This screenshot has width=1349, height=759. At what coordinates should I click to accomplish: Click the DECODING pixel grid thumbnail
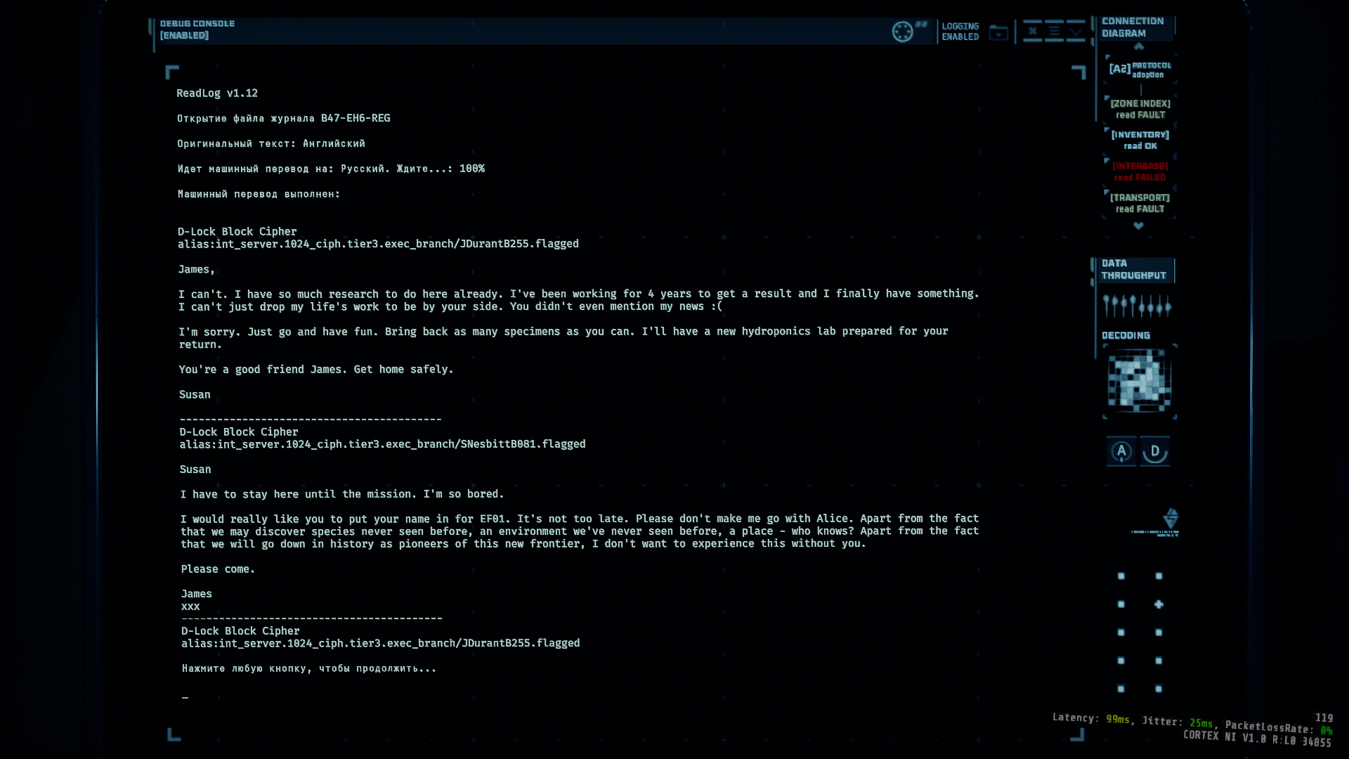click(x=1139, y=382)
